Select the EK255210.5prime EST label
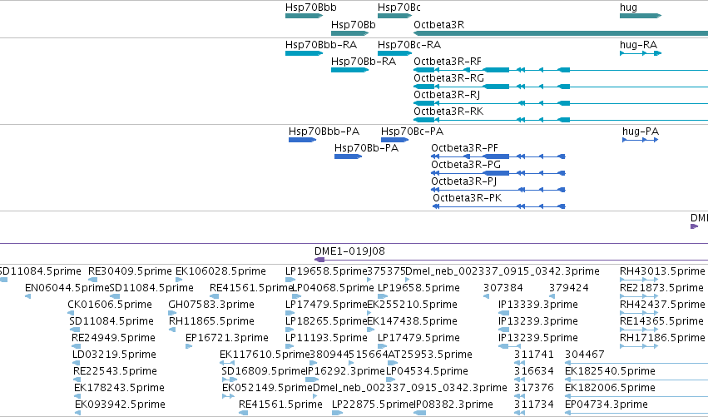 (413, 305)
